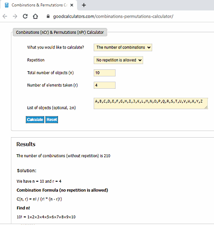Focus the Number of elements taken field

click(105, 85)
